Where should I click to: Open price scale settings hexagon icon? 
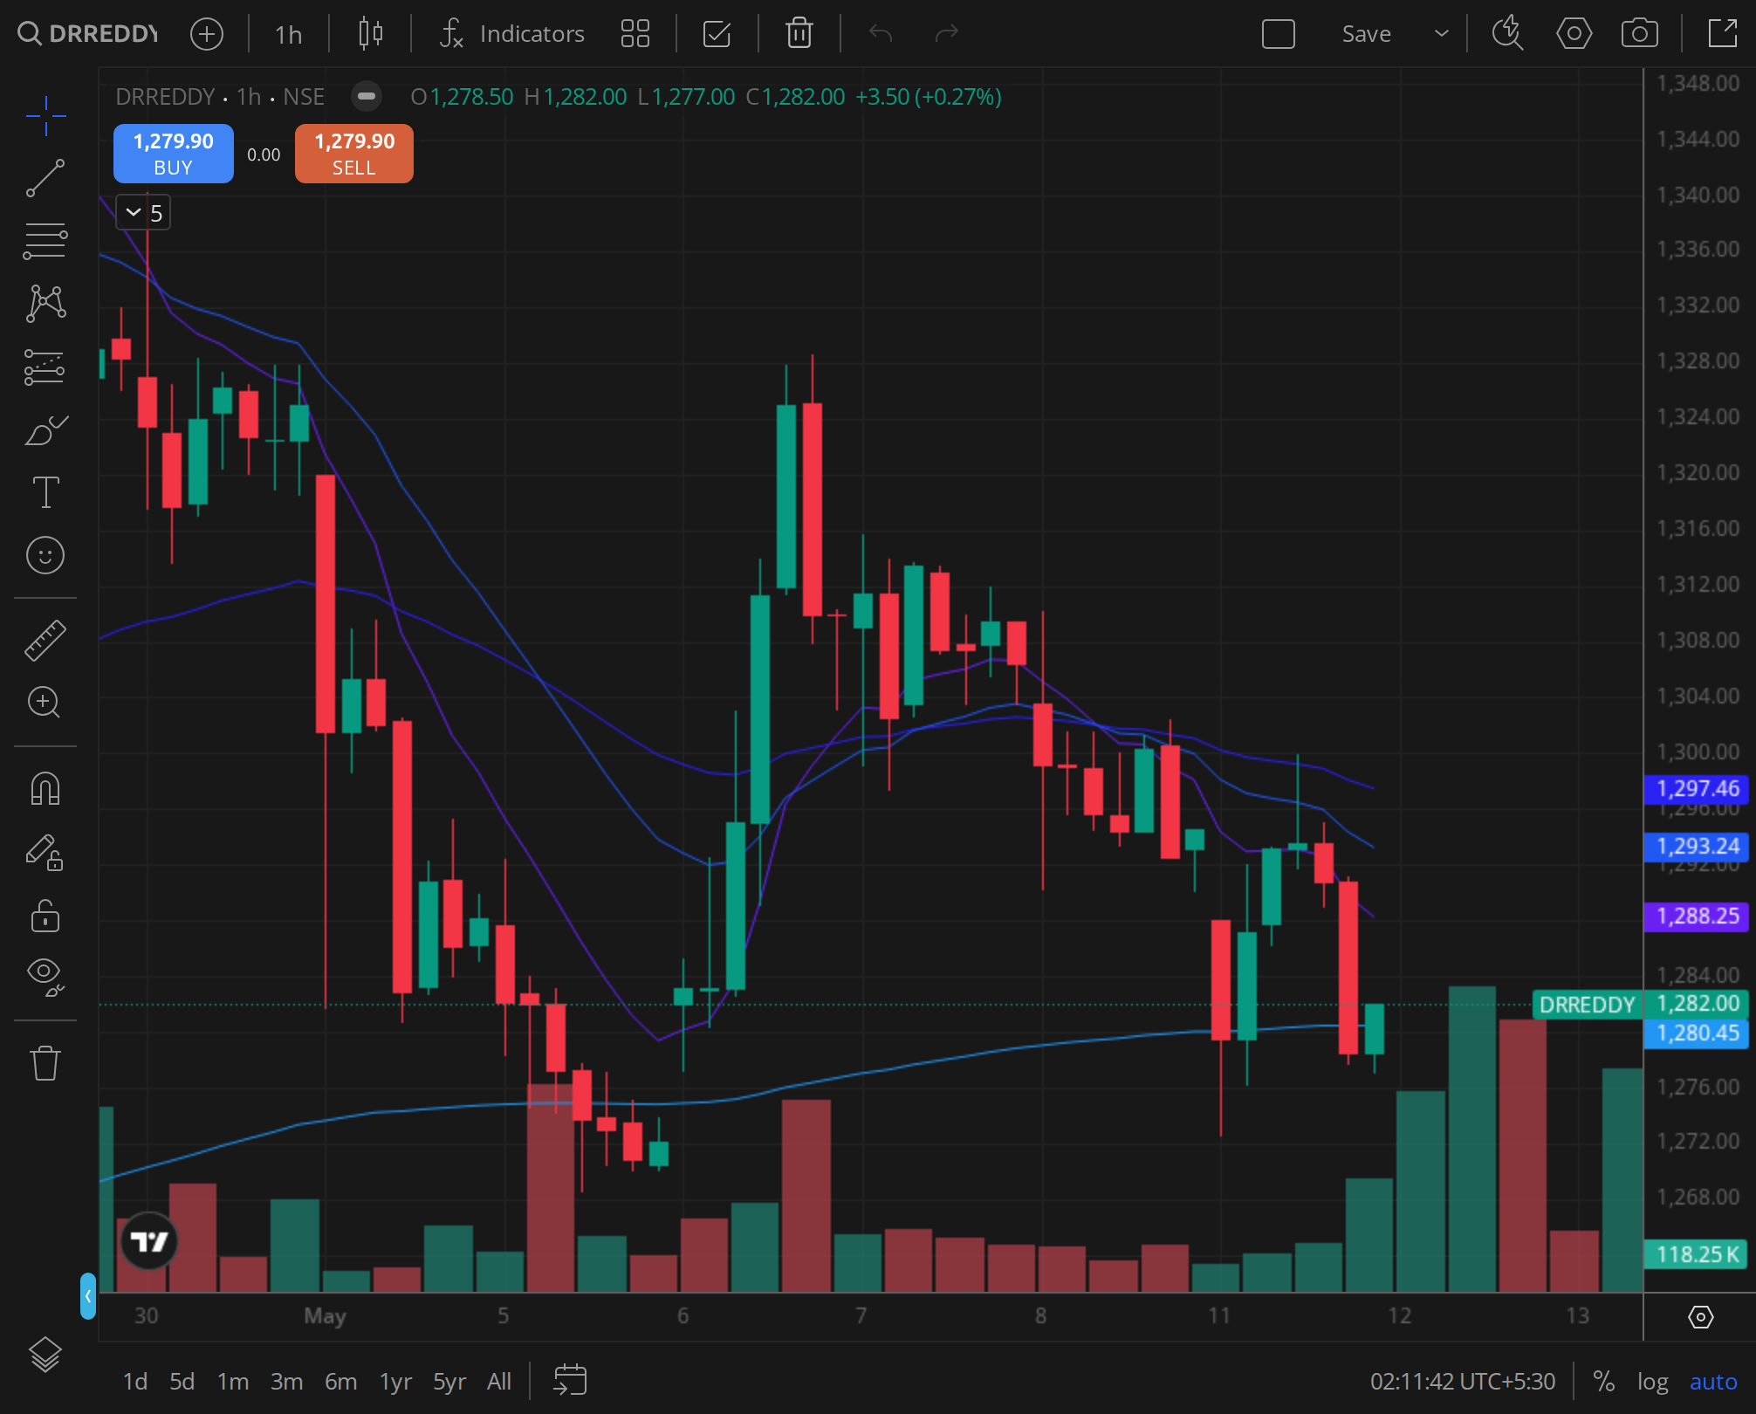(1700, 1316)
